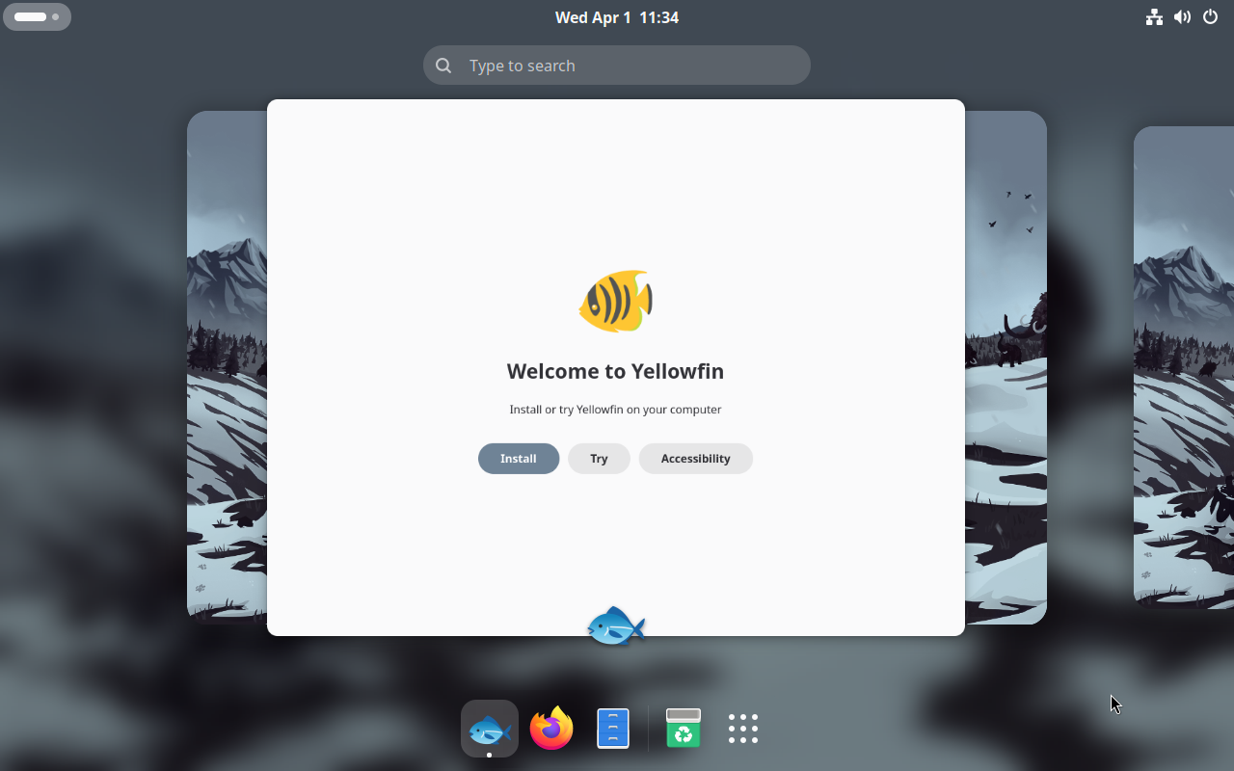
Task: Open the clock Wed Apr 1 11:34
Action: 617,17
